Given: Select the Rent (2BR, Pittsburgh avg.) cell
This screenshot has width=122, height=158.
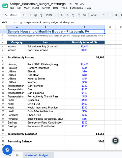Looking at the screenshot, I should (x=45, y=64).
